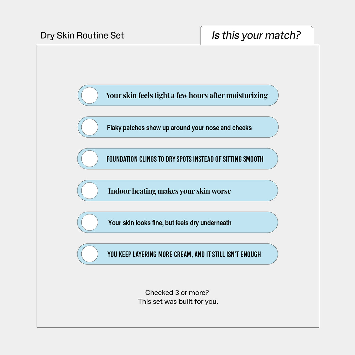The image size is (355, 355).
Task: Select 'Your skin feels tight' text label
Action: 187,96
